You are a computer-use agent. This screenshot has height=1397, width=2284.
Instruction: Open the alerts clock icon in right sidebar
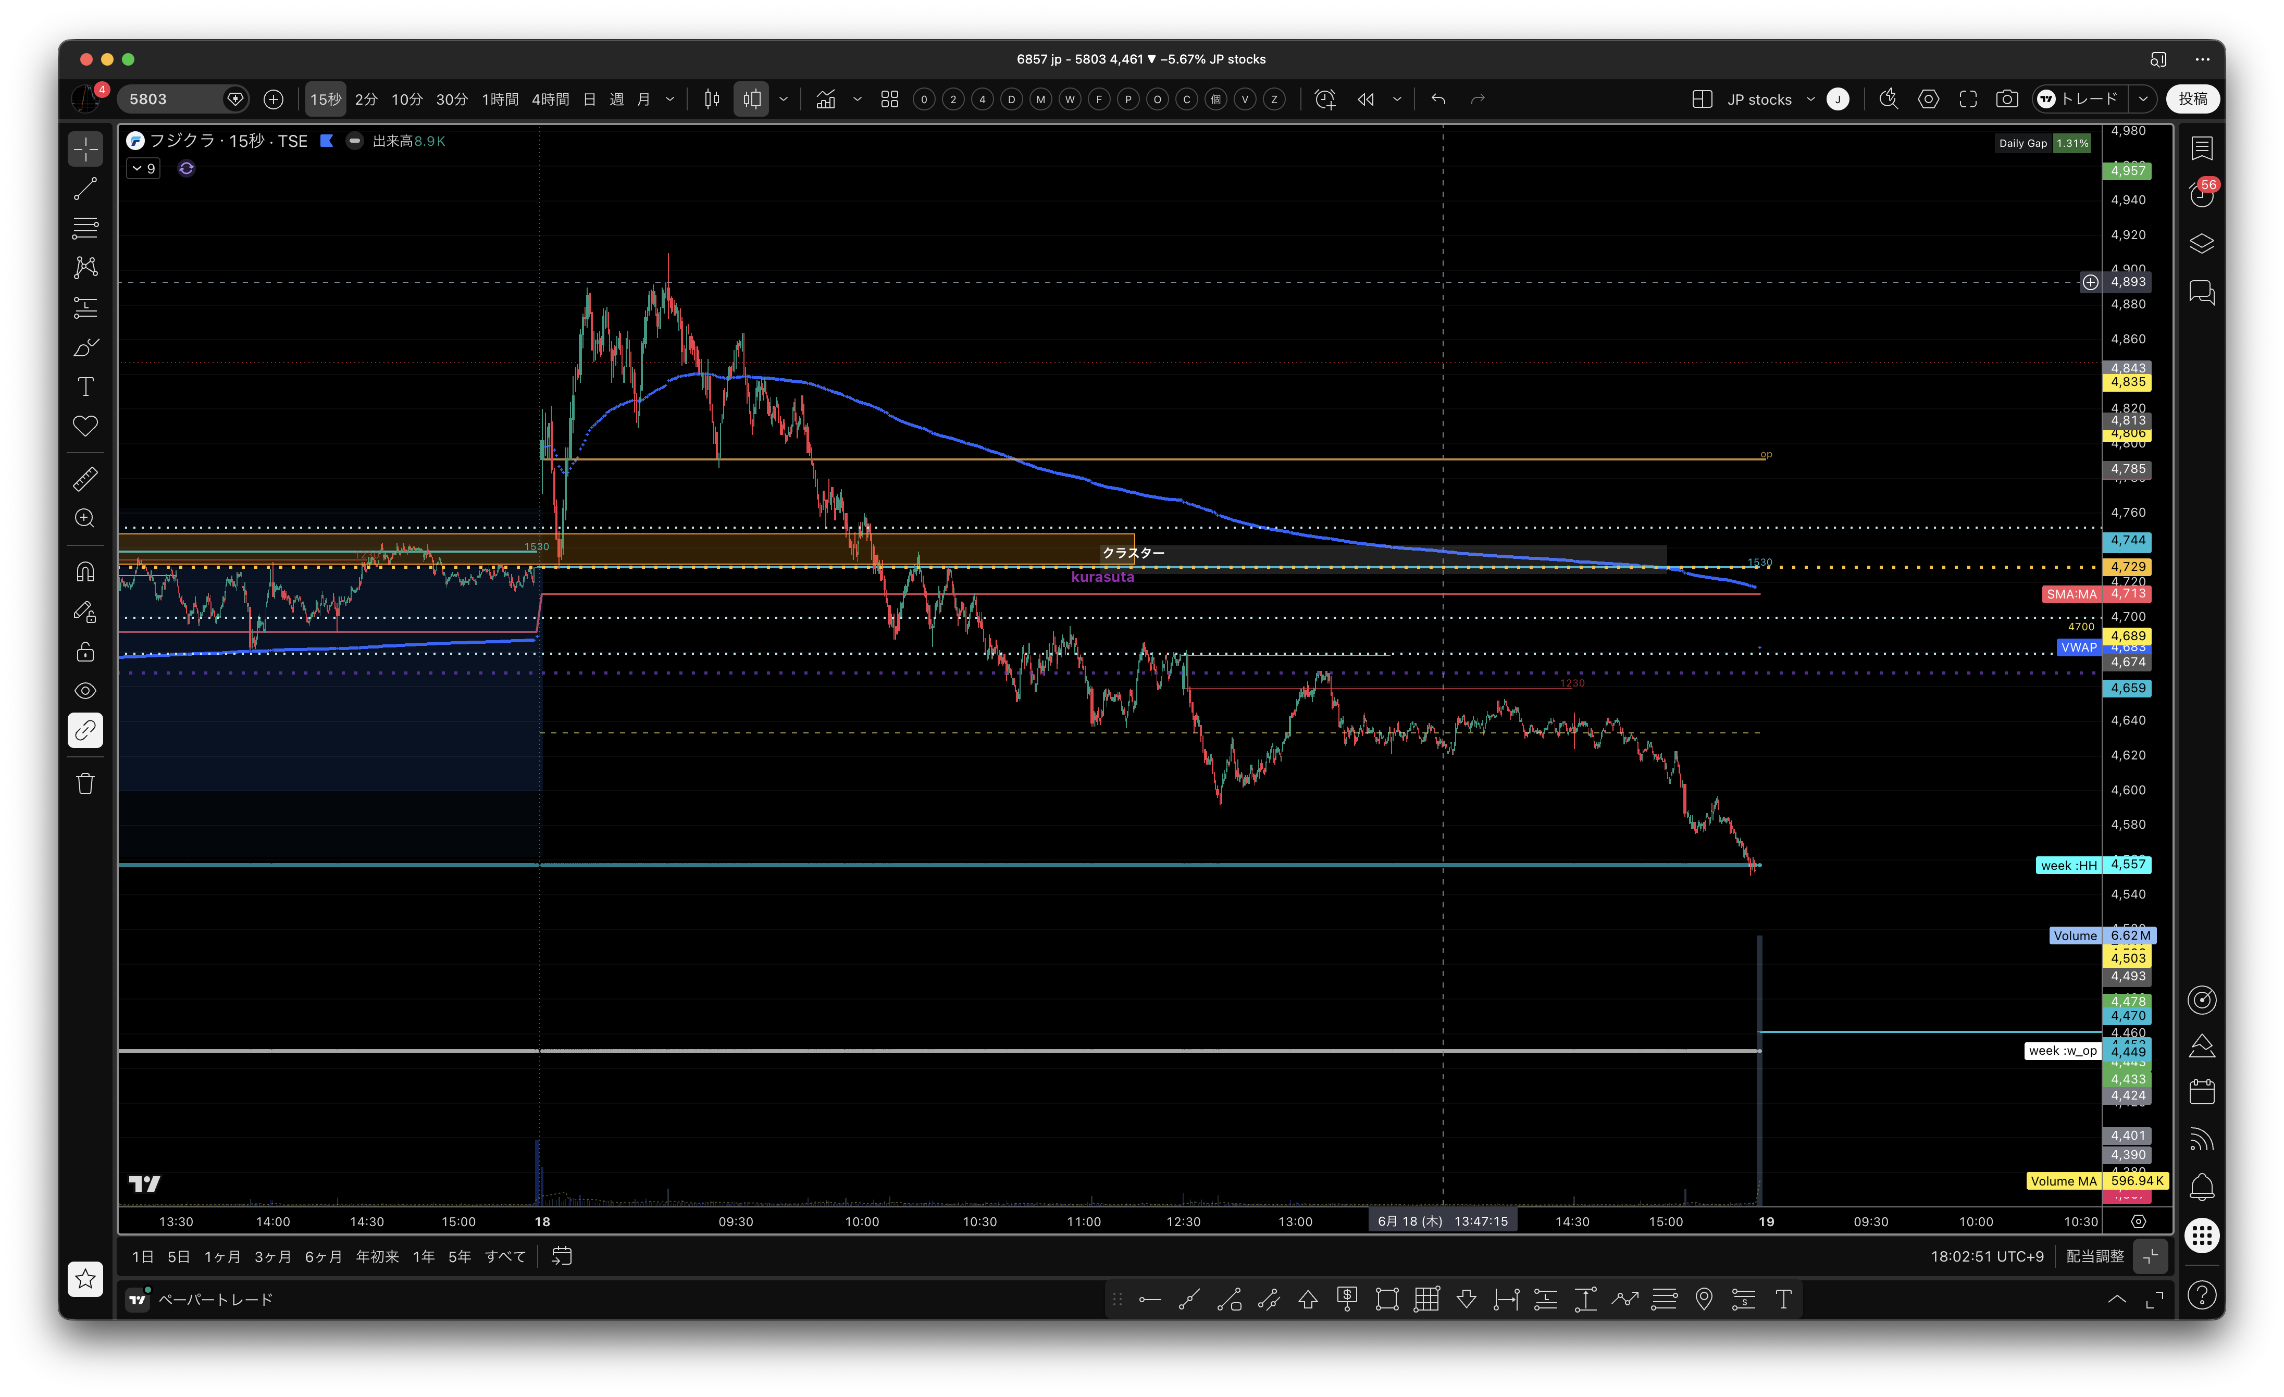pyautogui.click(x=2202, y=195)
